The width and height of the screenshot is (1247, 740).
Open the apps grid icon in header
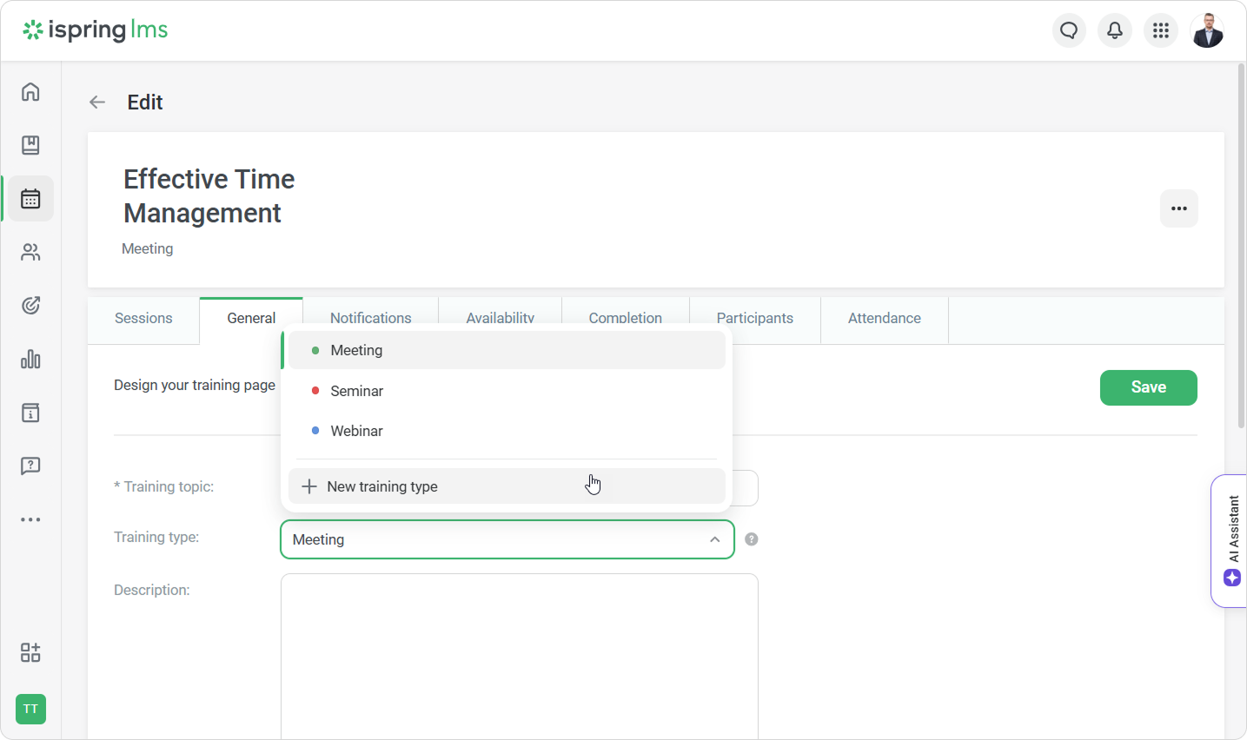click(1160, 31)
